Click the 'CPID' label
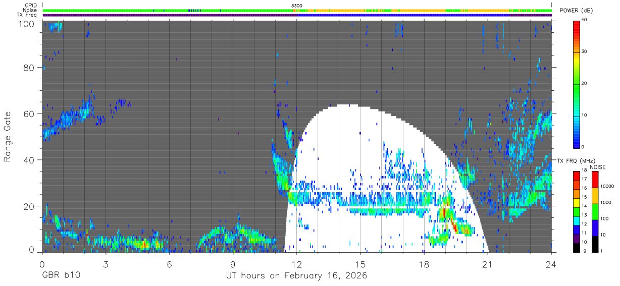Image resolution: width=620 pixels, height=286 pixels. coord(31,6)
